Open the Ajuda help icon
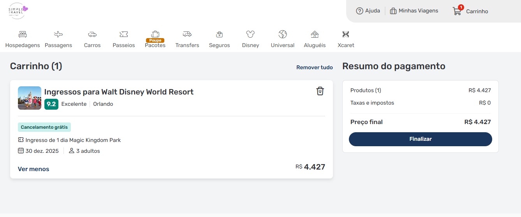Screen dimensions: 521x217 (359, 11)
